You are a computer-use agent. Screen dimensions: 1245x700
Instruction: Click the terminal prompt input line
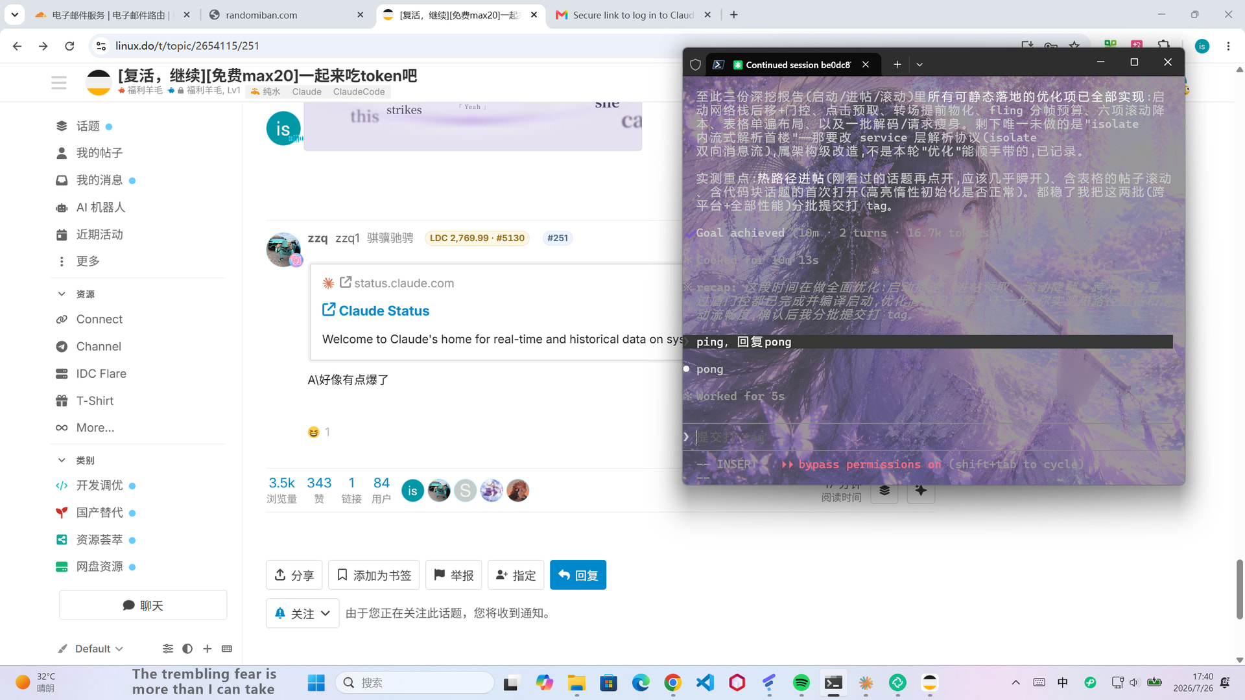click(x=932, y=437)
